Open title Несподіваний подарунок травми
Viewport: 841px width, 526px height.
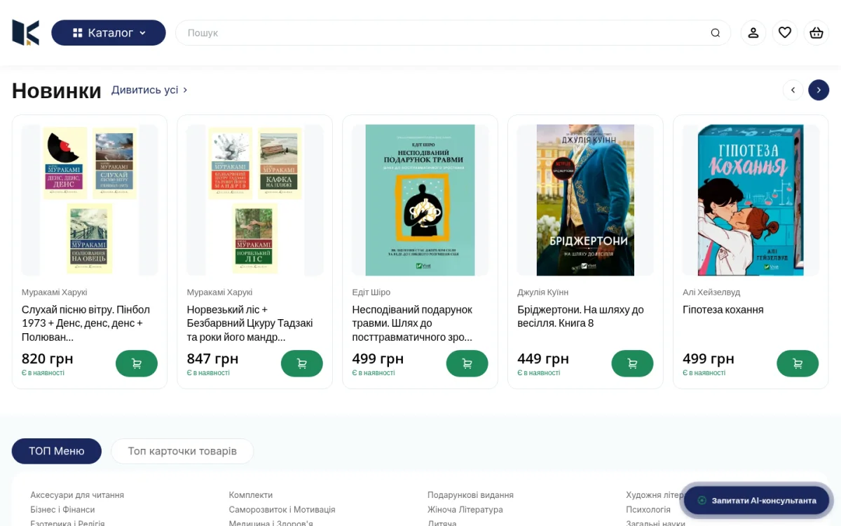(x=413, y=323)
